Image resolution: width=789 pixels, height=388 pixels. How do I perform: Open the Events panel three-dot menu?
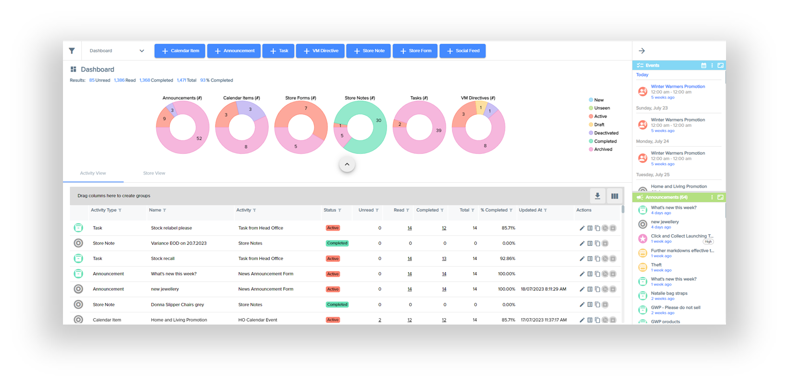tap(712, 65)
